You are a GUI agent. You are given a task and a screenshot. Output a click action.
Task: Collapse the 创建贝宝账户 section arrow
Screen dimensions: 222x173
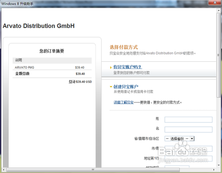pos(111,87)
